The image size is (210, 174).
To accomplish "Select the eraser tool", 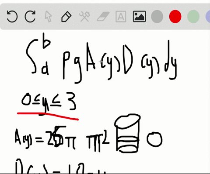I will tap(103, 17).
